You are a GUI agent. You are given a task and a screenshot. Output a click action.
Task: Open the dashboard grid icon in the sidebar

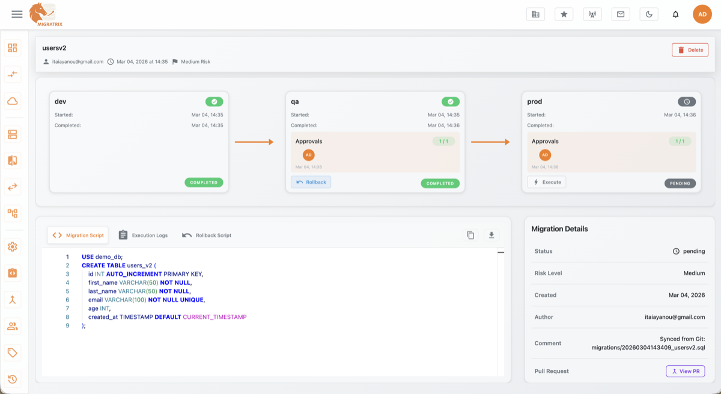click(x=12, y=47)
